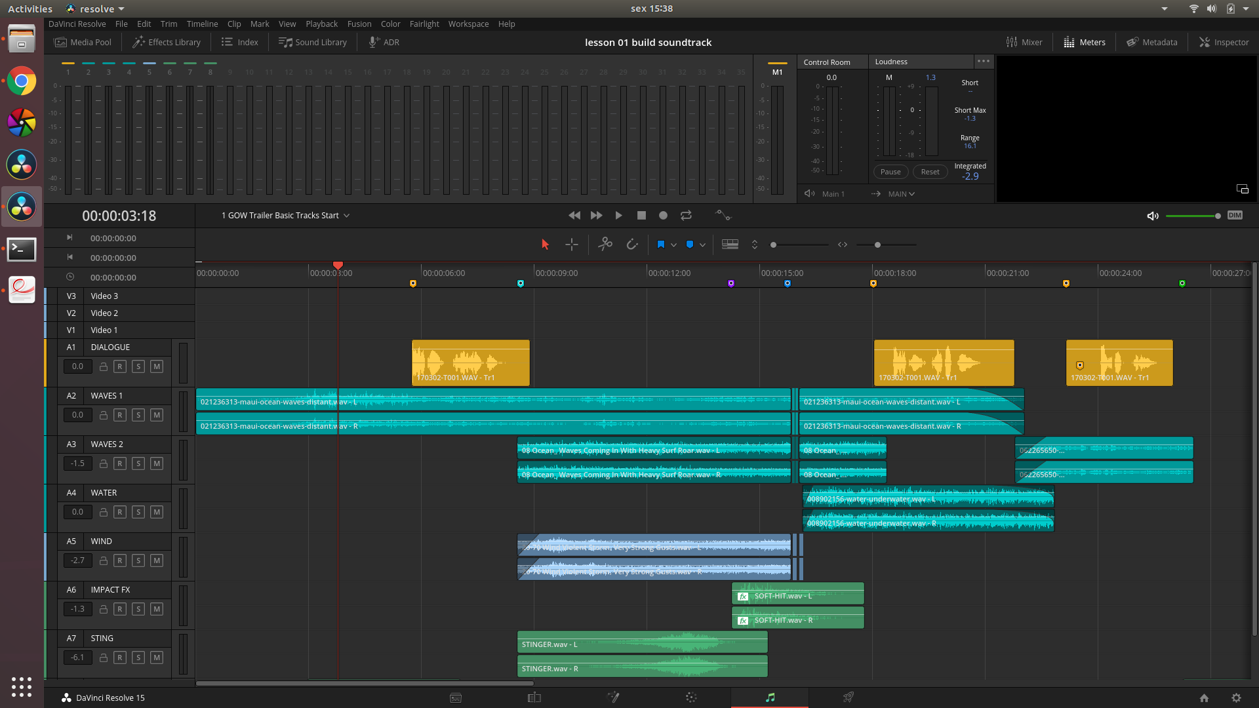Viewport: 1259px width, 708px height.
Task: Open the Effects Library panel
Action: point(167,42)
